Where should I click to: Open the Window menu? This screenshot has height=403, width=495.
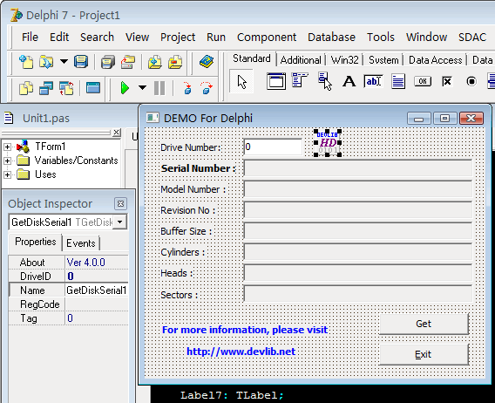(426, 37)
